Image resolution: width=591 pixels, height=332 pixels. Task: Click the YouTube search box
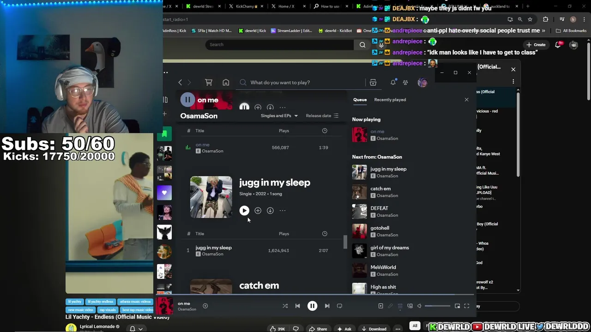click(x=280, y=45)
